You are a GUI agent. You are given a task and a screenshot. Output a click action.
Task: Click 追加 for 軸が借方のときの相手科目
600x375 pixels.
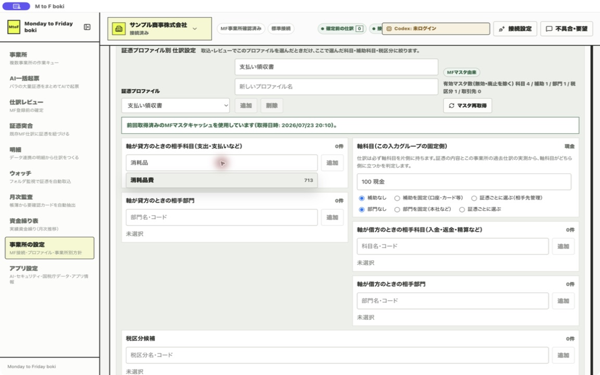pyautogui.click(x=563, y=247)
